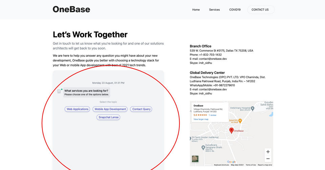Click the red OneBase map pin
This screenshot has width=325, height=170.
(x=231, y=131)
